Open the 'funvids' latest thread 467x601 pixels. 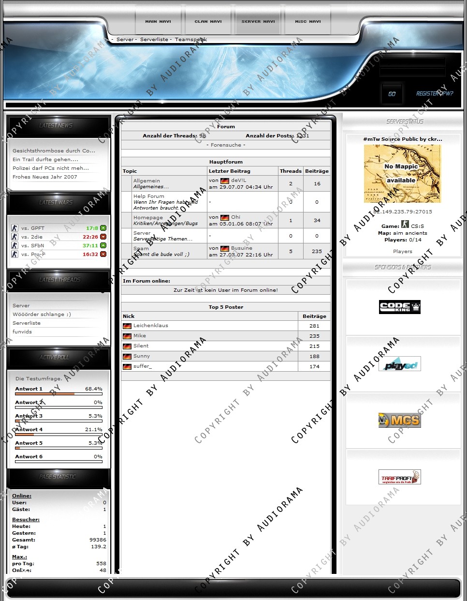point(22,331)
